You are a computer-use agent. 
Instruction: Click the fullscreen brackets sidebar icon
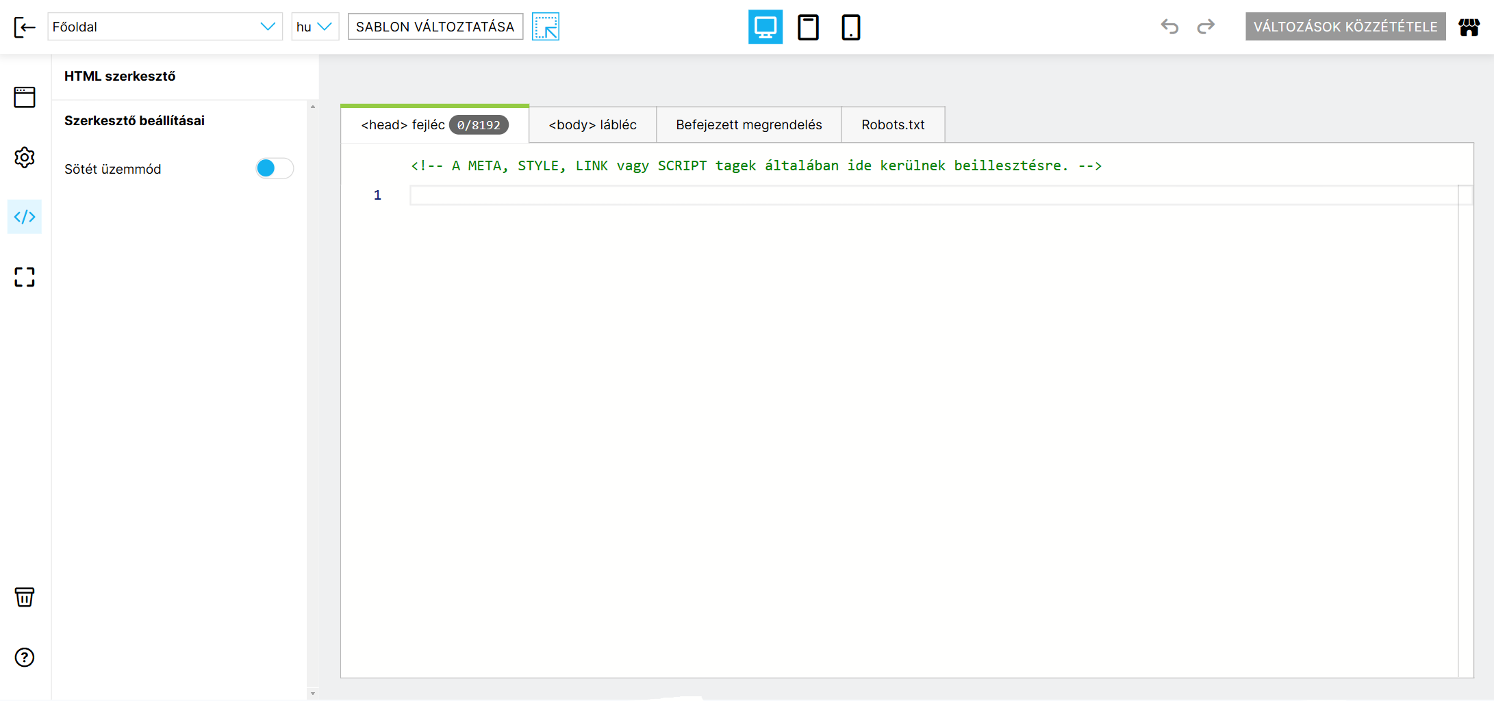(x=25, y=277)
